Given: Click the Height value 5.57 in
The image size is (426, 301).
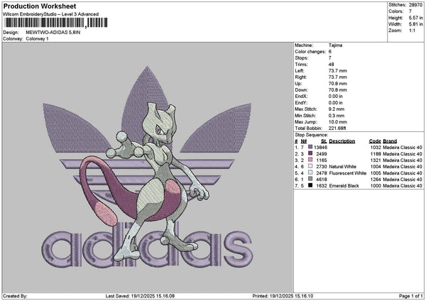Looking at the screenshot, I should [415, 18].
